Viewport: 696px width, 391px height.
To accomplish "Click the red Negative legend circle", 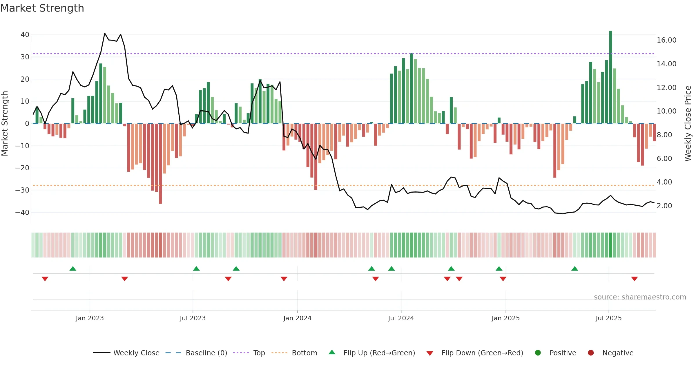I will pyautogui.click(x=591, y=353).
